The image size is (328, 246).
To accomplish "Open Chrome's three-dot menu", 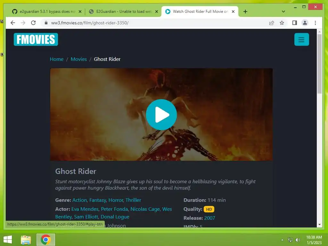I will tap(315, 23).
